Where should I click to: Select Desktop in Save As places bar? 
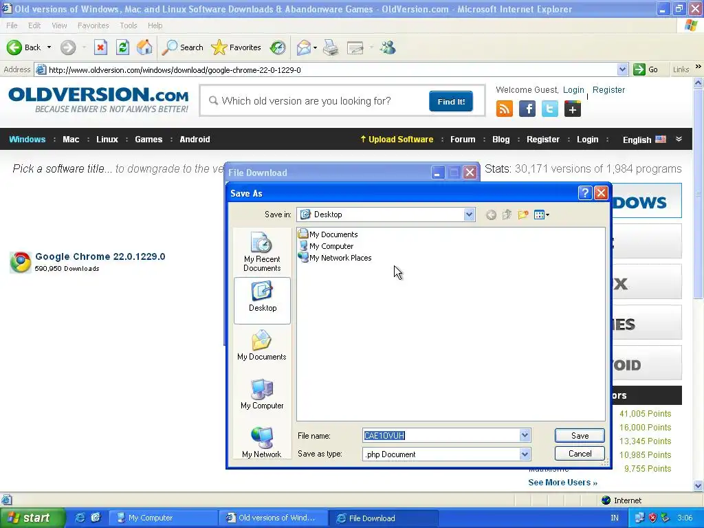point(262,300)
